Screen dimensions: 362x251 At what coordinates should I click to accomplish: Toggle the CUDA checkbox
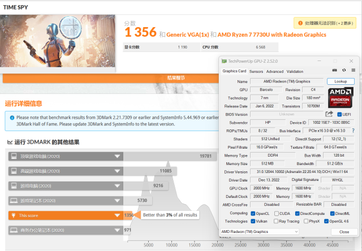click(277, 214)
